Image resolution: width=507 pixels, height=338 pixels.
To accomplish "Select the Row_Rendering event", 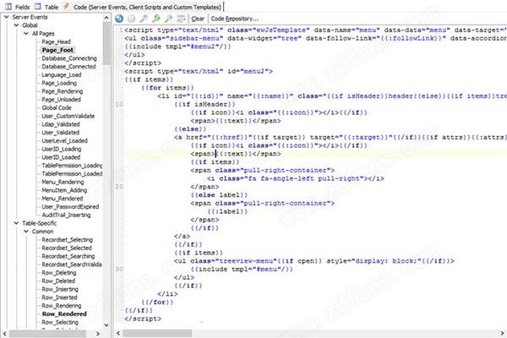I will click(x=62, y=306).
